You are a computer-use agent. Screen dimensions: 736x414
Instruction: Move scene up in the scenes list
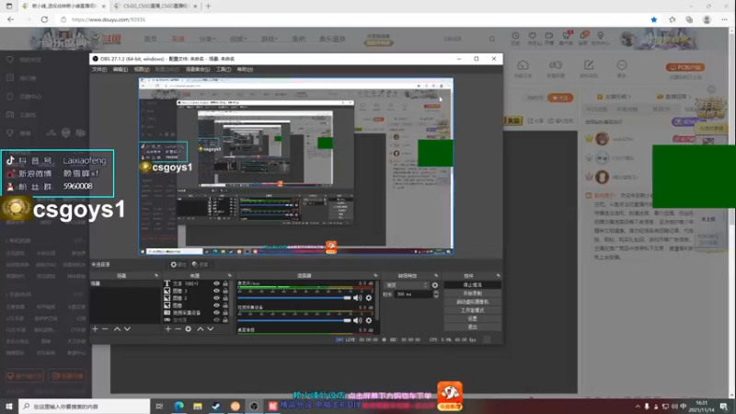[x=117, y=329]
